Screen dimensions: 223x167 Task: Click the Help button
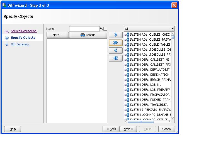13,129
